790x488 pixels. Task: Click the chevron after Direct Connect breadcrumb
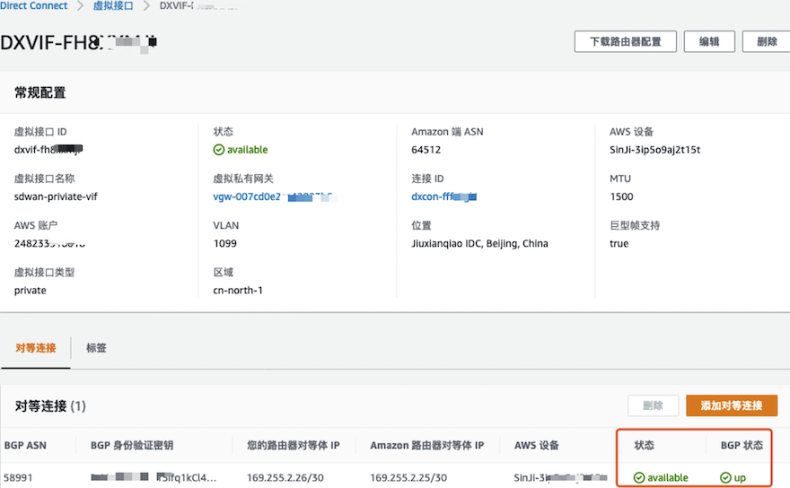pyautogui.click(x=79, y=6)
